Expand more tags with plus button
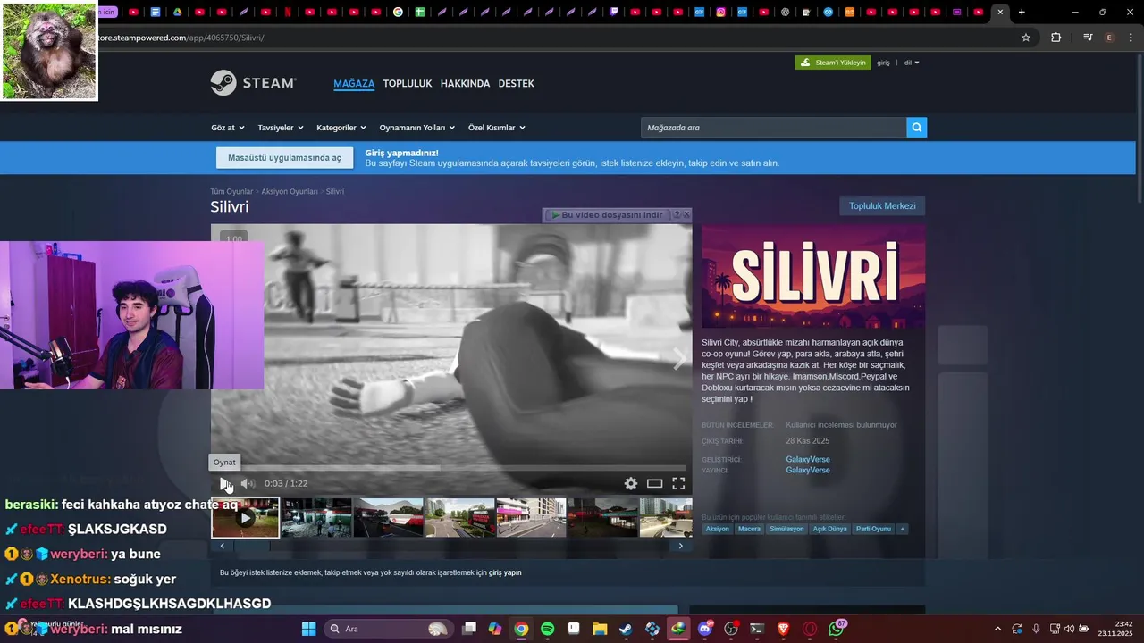Viewport: 1144px width, 643px height. coord(903,529)
